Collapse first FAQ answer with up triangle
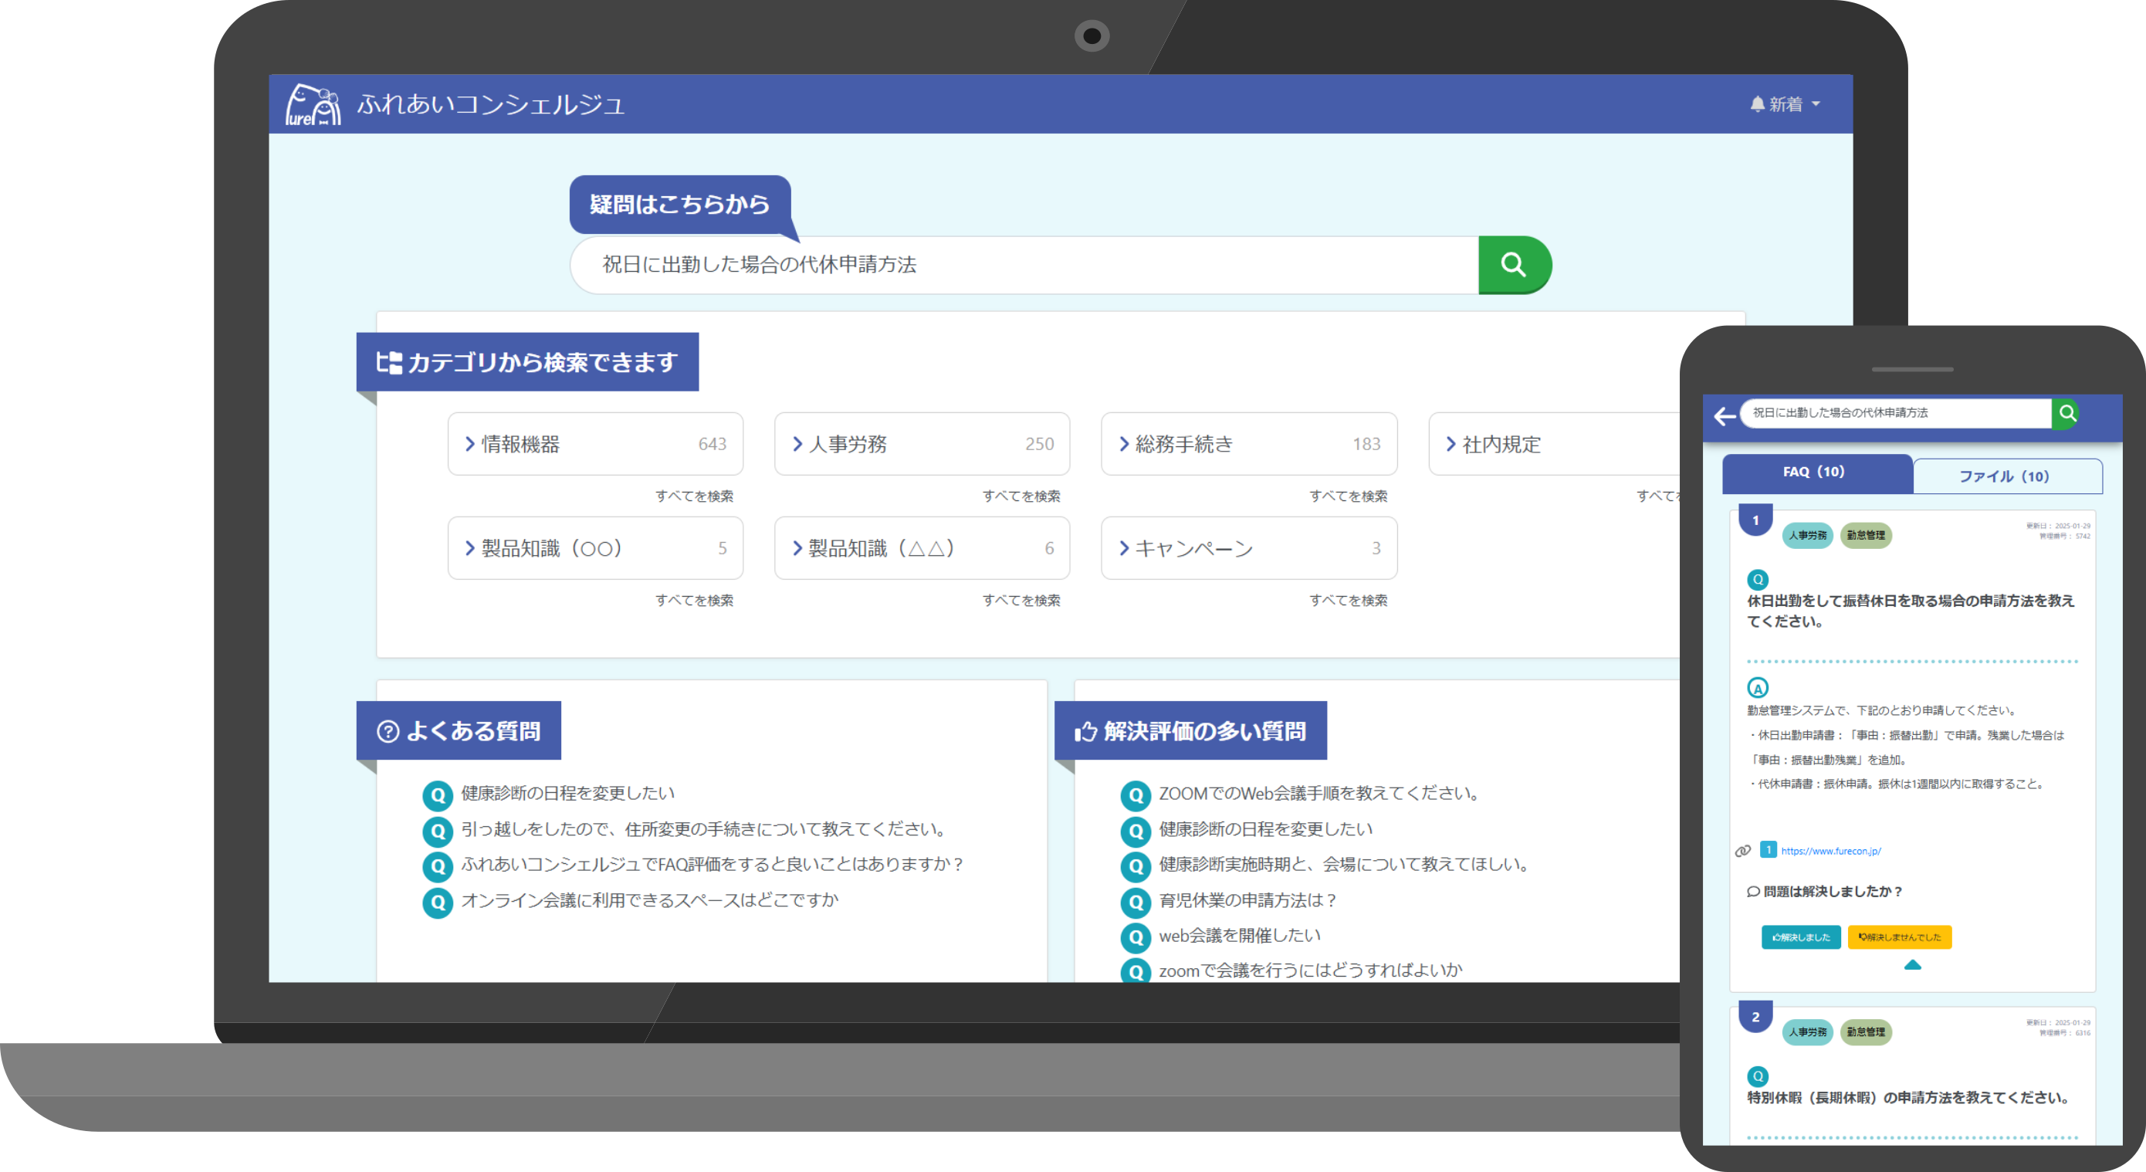 point(1912,964)
